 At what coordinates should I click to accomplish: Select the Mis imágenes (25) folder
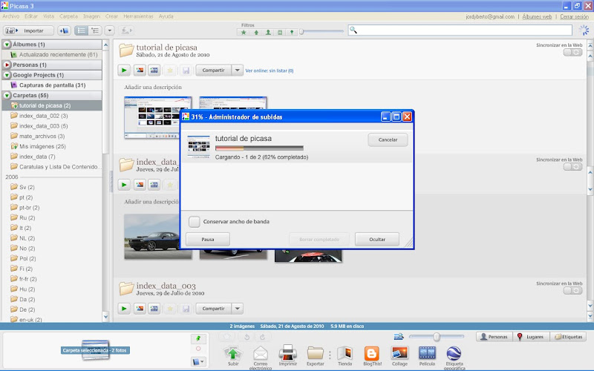point(42,146)
